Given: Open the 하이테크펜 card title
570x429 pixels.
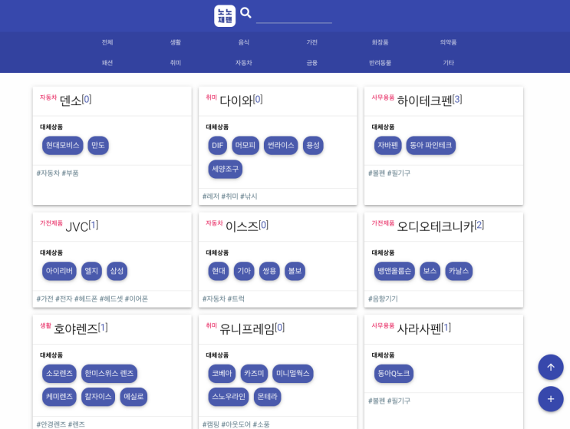Looking at the screenshot, I should (x=424, y=101).
